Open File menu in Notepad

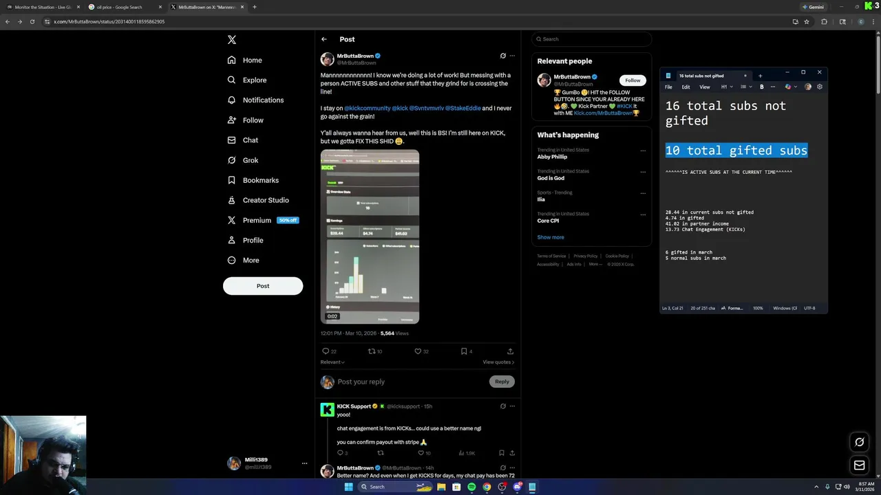[x=668, y=87]
